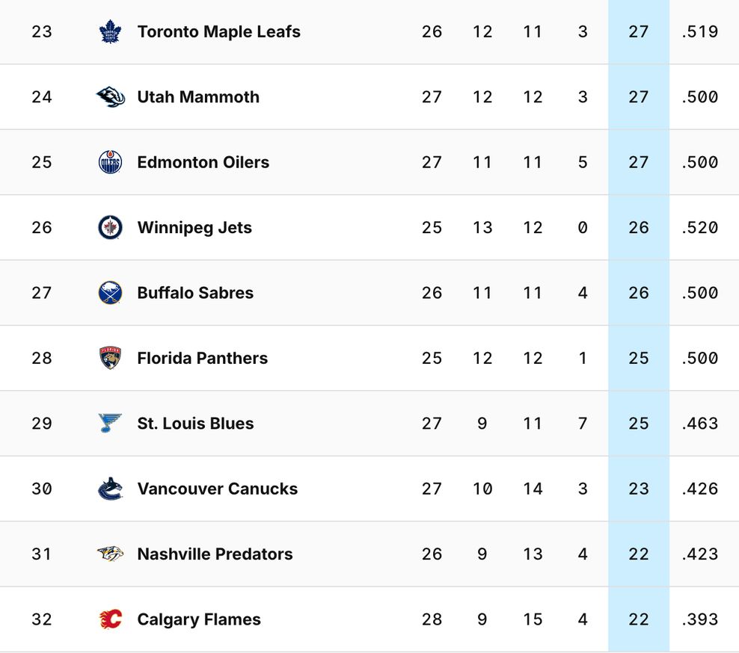Click the Buffalo Sabres logo
This screenshot has height=653, width=739.
111,293
